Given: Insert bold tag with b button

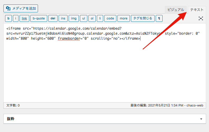Looking at the screenshot, I should pyautogui.click(x=8, y=18).
